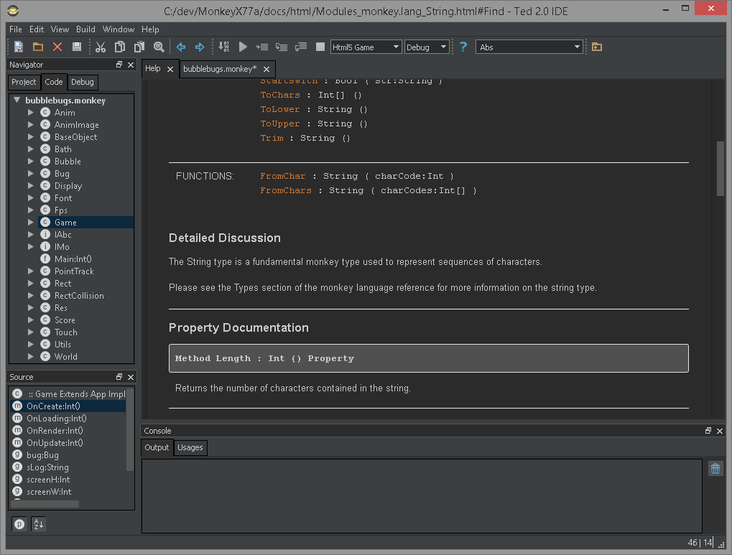Image resolution: width=732 pixels, height=555 pixels.
Task: Open the Build menu
Action: tap(85, 29)
